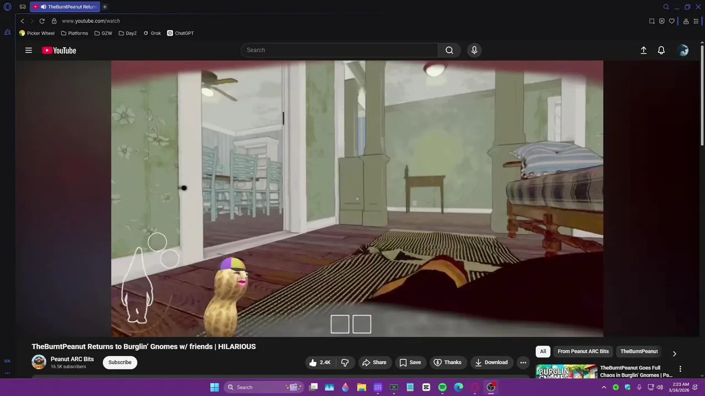Open Microsoft Edge from the taskbar

(458, 387)
